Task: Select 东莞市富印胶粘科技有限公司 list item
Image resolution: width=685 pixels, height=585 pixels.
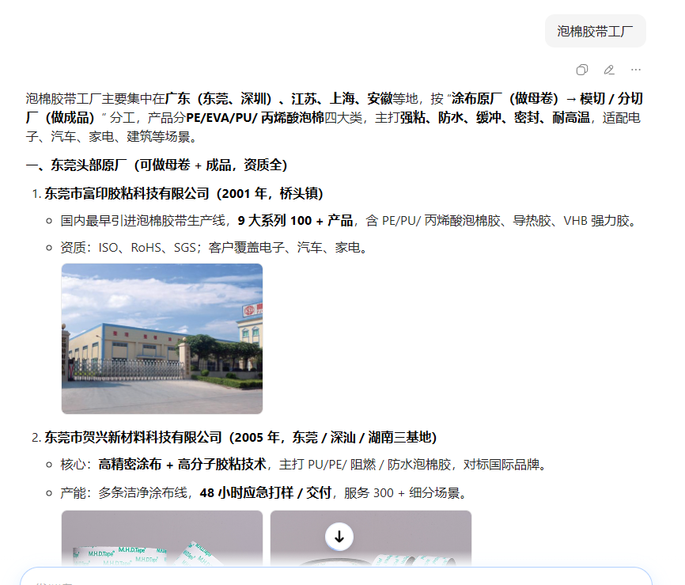Action: click(x=184, y=193)
